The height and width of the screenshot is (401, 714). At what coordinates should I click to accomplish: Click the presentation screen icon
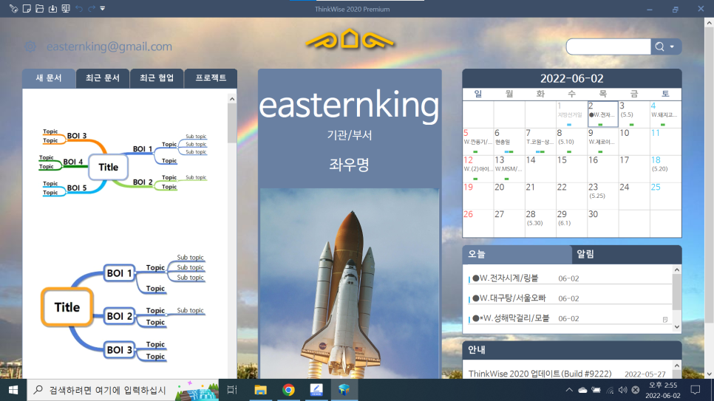tap(66, 9)
